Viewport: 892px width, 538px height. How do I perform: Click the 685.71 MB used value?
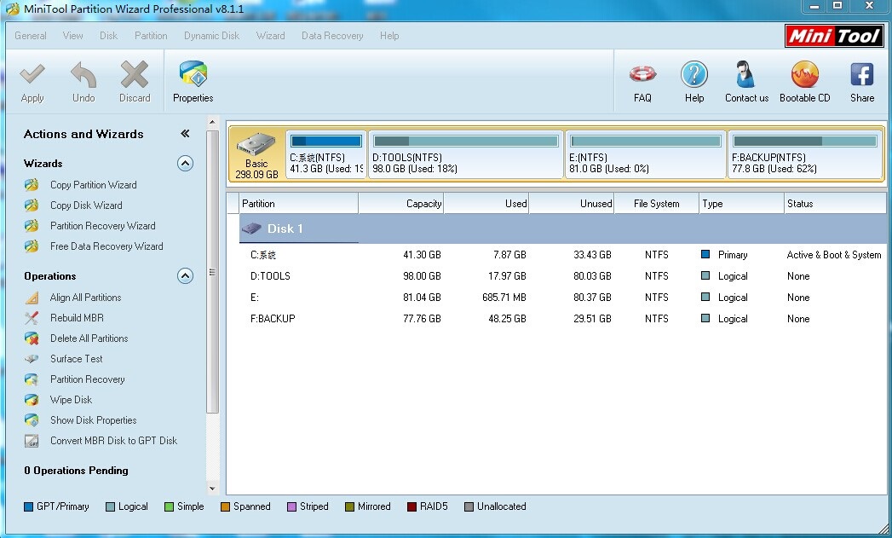pos(504,298)
